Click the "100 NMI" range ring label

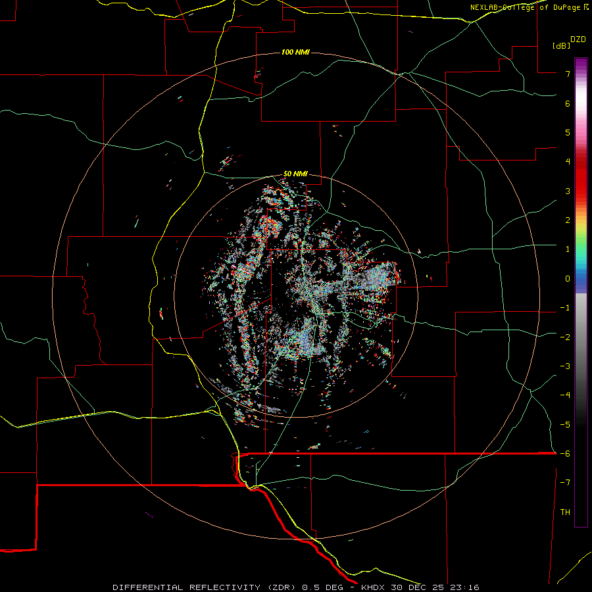[x=295, y=52]
